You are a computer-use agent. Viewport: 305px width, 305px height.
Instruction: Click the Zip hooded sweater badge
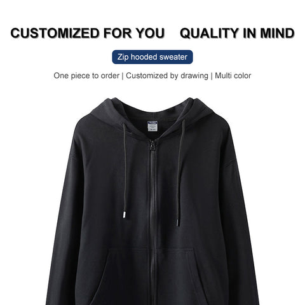(152, 57)
